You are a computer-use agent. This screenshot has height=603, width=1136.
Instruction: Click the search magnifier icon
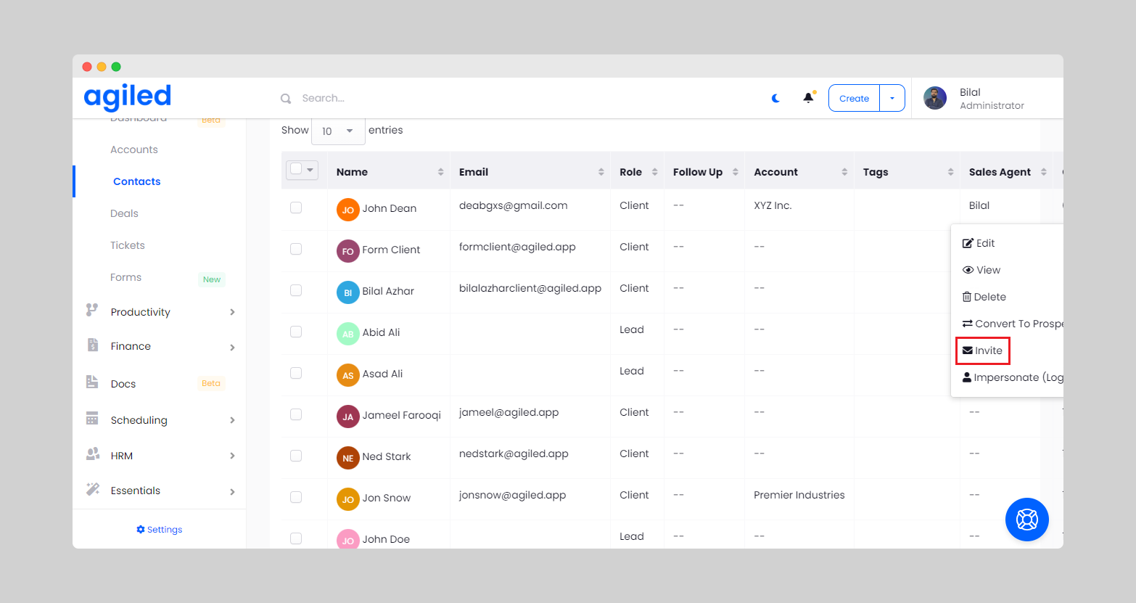click(x=286, y=99)
